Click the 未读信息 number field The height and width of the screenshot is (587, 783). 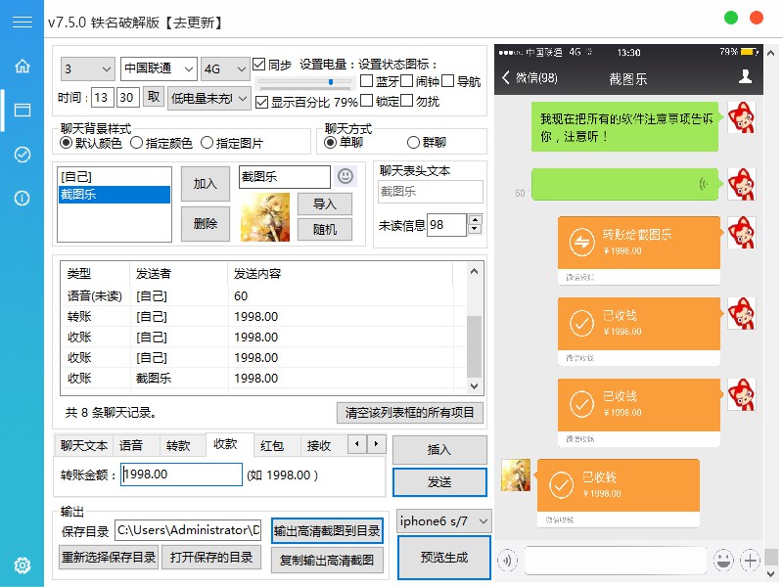click(x=447, y=225)
